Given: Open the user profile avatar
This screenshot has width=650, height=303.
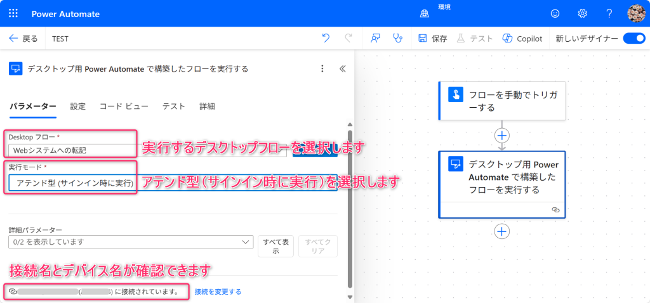Looking at the screenshot, I should click(x=636, y=13).
